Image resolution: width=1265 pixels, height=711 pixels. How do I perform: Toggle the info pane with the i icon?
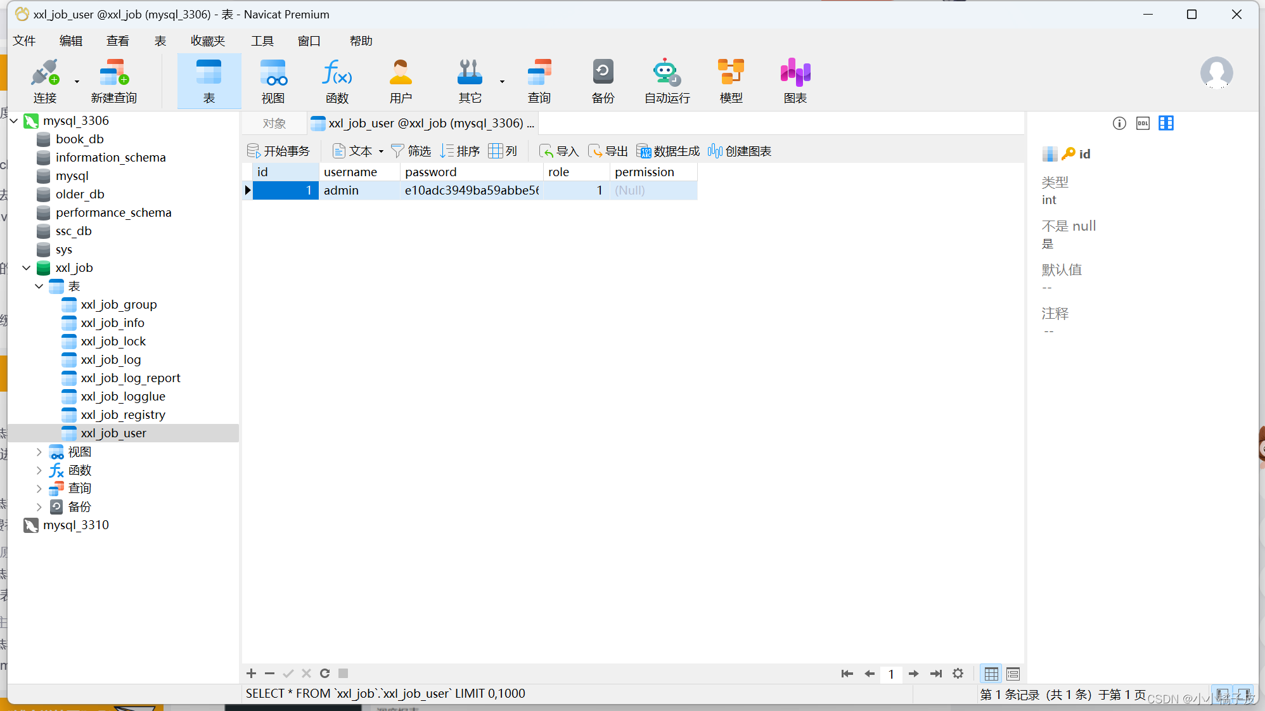click(x=1119, y=122)
